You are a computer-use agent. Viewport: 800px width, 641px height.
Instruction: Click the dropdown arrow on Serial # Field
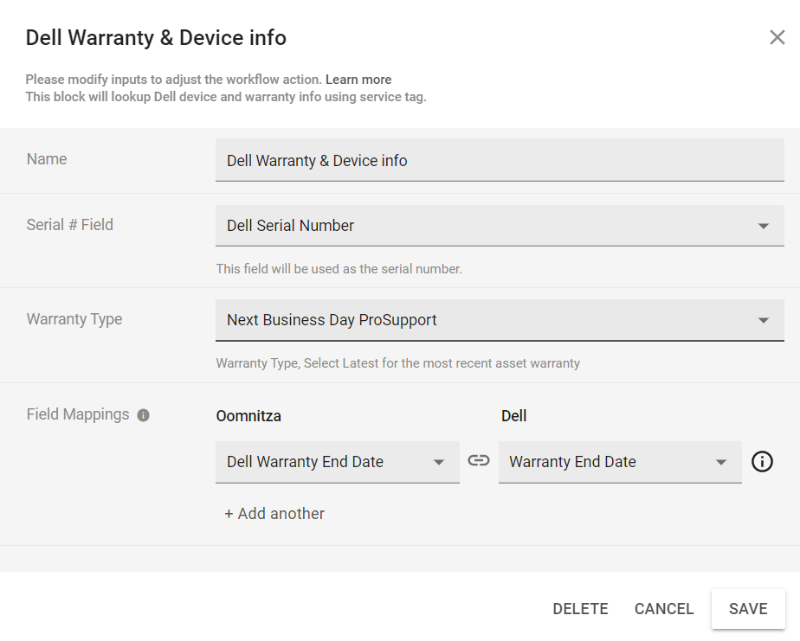click(x=764, y=225)
